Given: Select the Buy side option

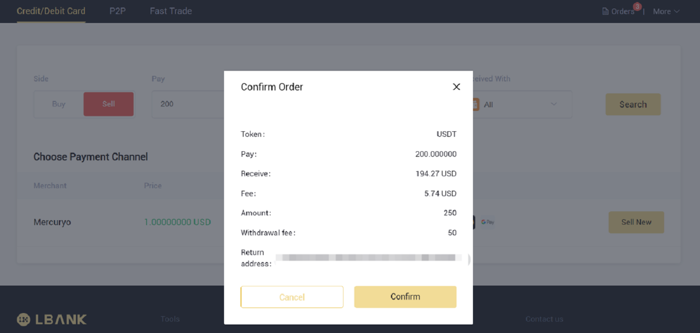Looking at the screenshot, I should pyautogui.click(x=58, y=104).
